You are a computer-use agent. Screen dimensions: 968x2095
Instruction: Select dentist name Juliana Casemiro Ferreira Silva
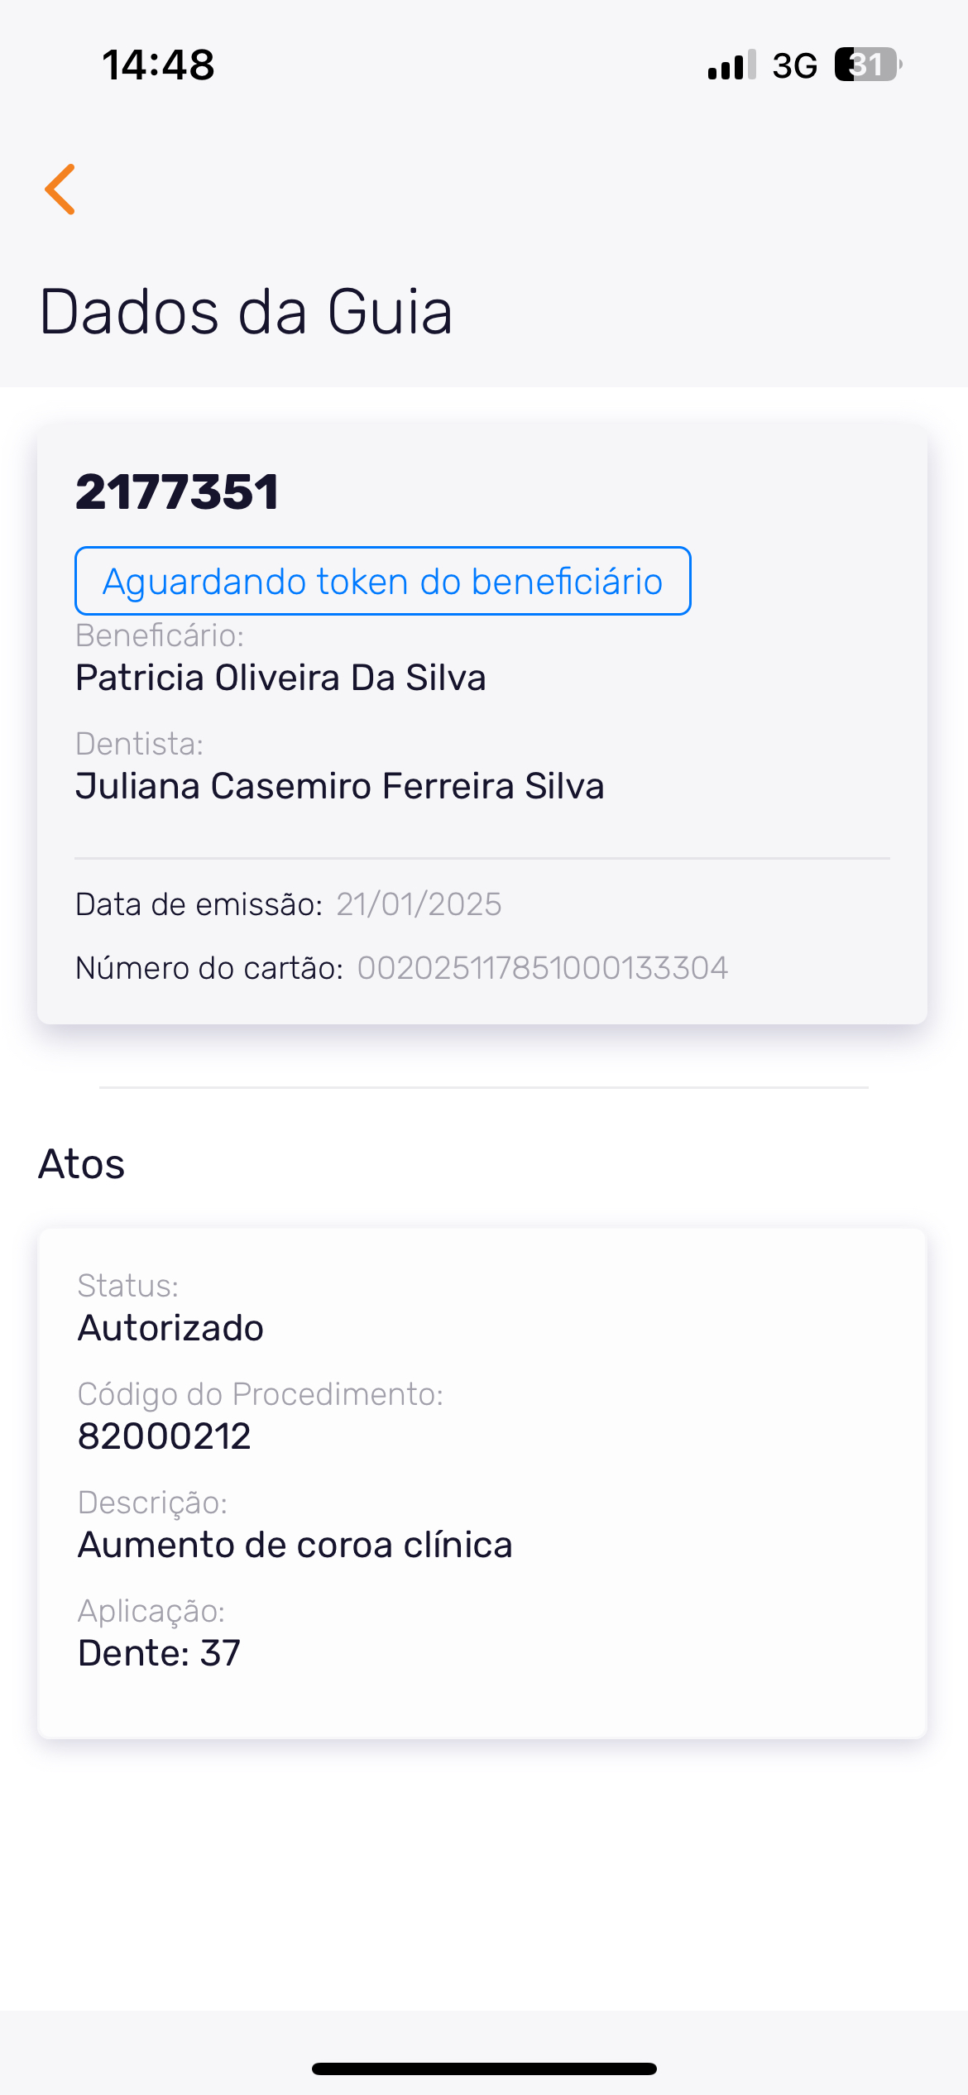pyautogui.click(x=339, y=786)
